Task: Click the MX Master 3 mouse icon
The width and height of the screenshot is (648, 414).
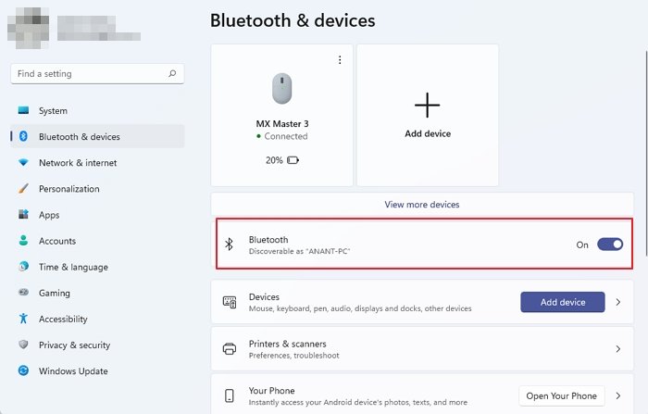Action: click(x=282, y=90)
